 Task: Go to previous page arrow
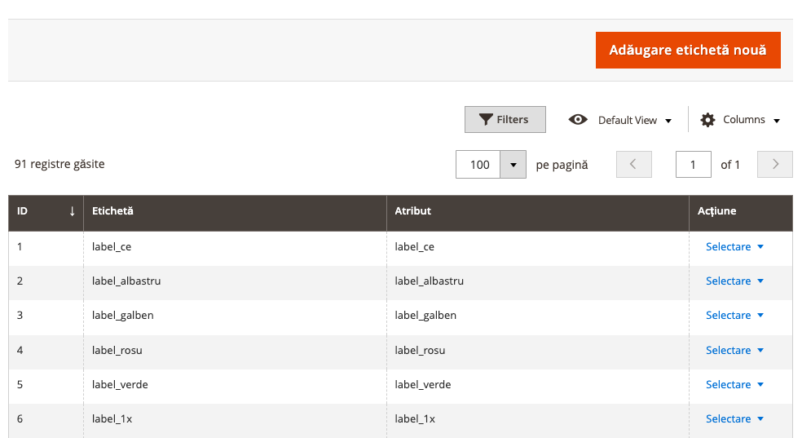tap(633, 164)
